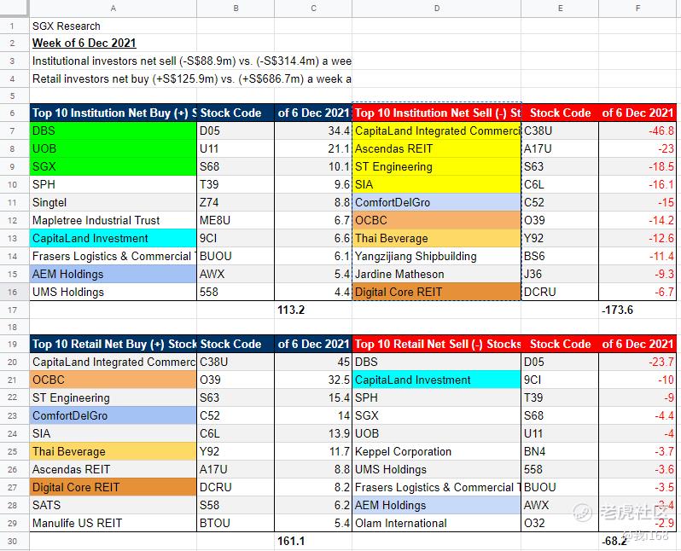The height and width of the screenshot is (551, 681).
Task: Click 'Top 10 Retail Net Sell' header cell
Action: pos(436,344)
